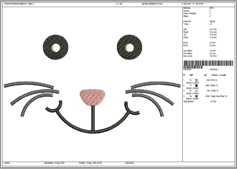This screenshot has height=169, width=237.
Task: Click the Stitches count 5973
Action: [212, 8]
